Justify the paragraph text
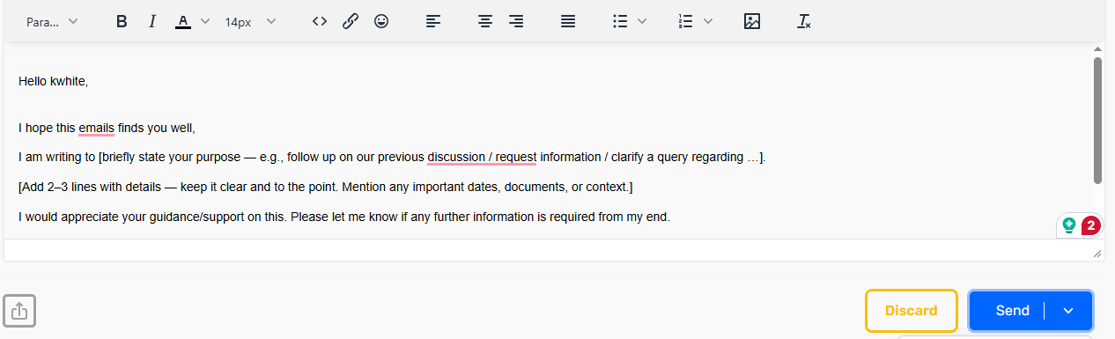Screen dimensions: 1115x339 [568, 22]
